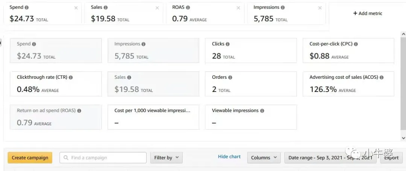Click info icon next to Clickthrough rate (CTR)
This screenshot has height=171, width=406.
click(71, 77)
